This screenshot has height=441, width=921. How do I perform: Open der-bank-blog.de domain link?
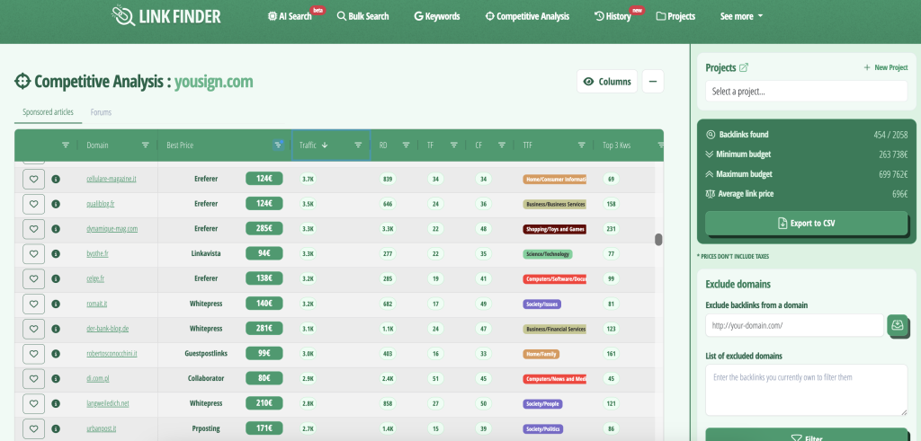107,329
